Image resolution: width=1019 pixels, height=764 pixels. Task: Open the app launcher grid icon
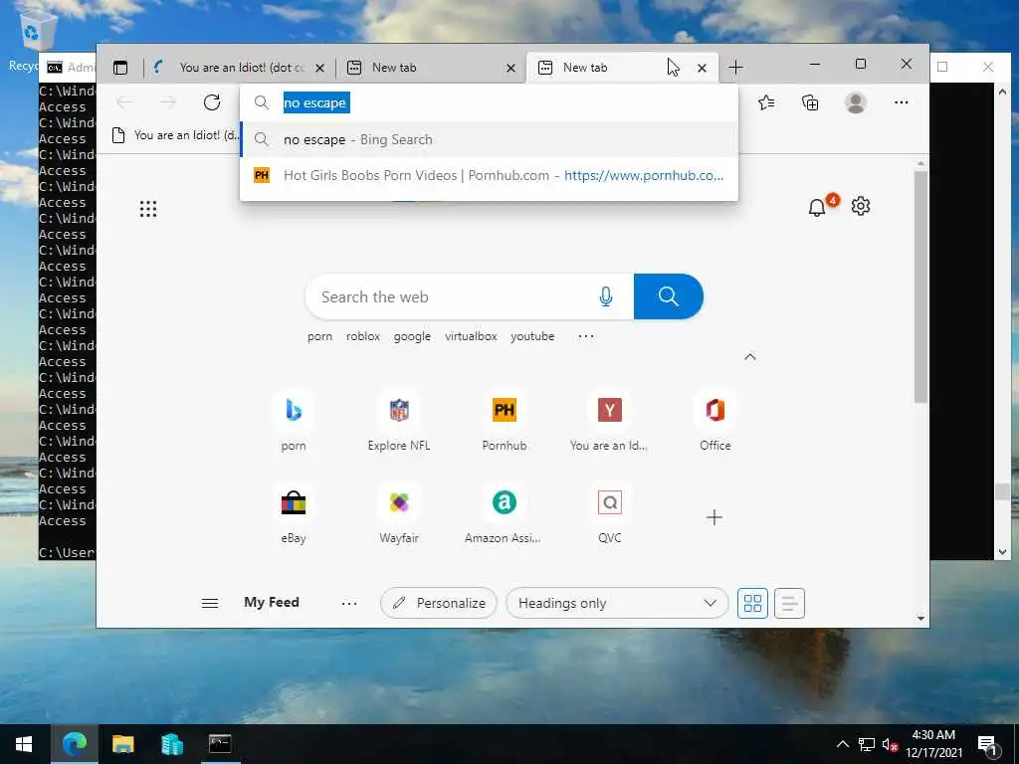click(148, 209)
